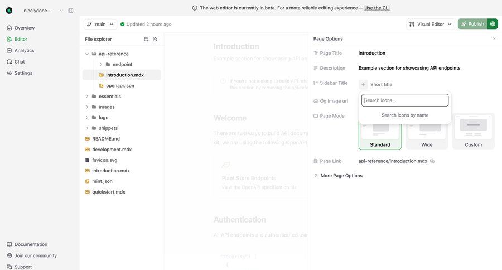Expand the logo folder
502x270 pixels.
[x=87, y=118]
